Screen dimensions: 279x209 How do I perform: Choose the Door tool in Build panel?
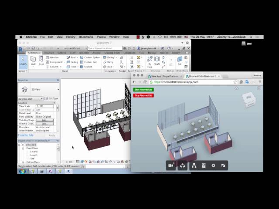pyautogui.click(x=41, y=61)
